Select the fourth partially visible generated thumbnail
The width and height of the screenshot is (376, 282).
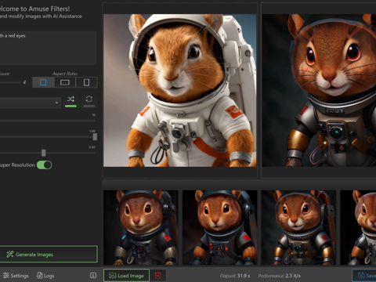[x=358, y=227]
